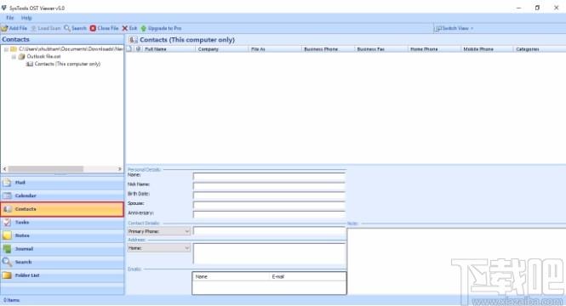The image size is (566, 306).
Task: Open the Primary Phone combo box
Action: click(x=159, y=231)
